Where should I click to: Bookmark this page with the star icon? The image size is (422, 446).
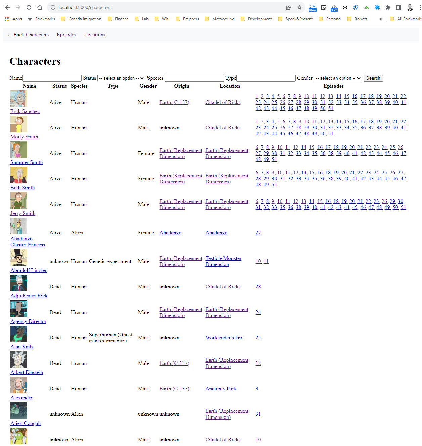[299, 7]
